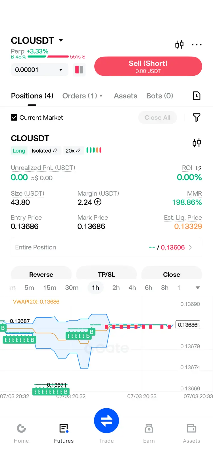Tap the 0.13606 stop loss value
The width and height of the screenshot is (213, 463).
(173, 247)
